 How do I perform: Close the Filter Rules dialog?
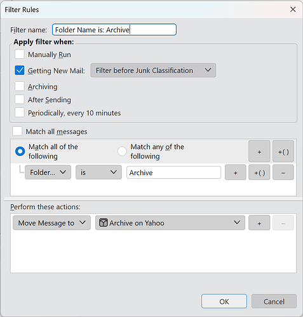coord(293,10)
